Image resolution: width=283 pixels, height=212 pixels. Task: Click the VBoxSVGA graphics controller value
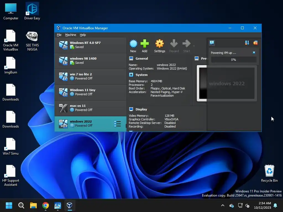[171, 119]
